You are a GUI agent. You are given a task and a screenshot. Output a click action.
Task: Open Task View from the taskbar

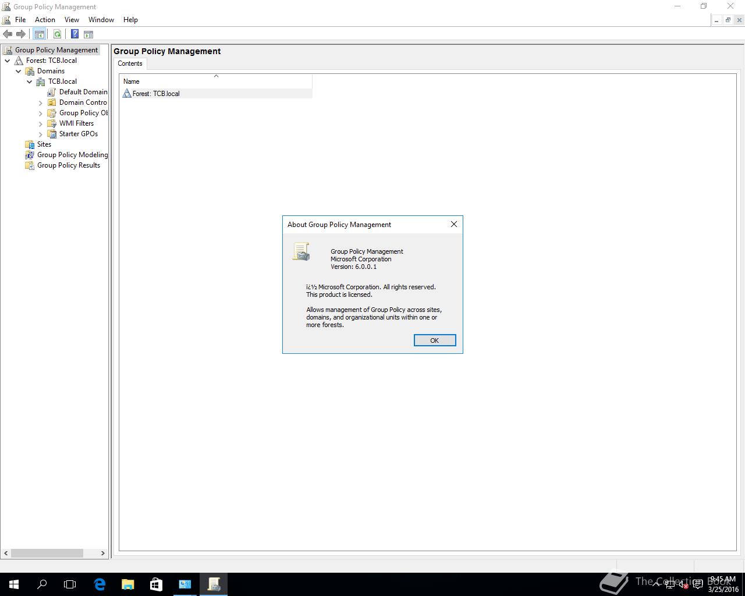pos(70,584)
